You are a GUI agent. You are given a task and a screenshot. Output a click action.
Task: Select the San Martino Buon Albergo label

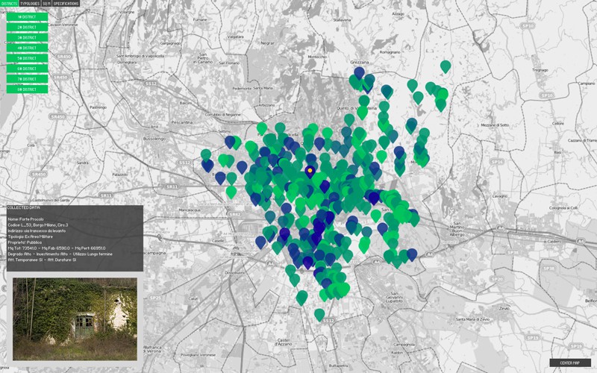coord(457,229)
